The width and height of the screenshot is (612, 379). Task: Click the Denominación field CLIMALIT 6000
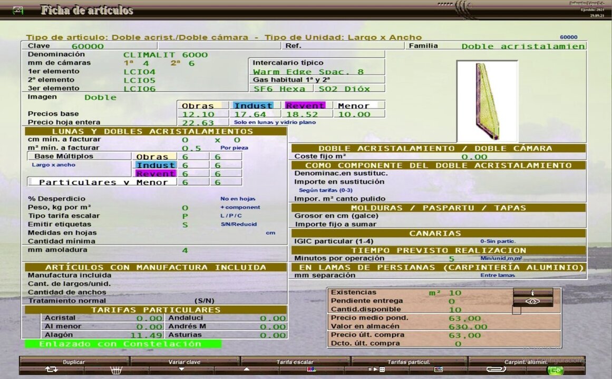coord(166,55)
